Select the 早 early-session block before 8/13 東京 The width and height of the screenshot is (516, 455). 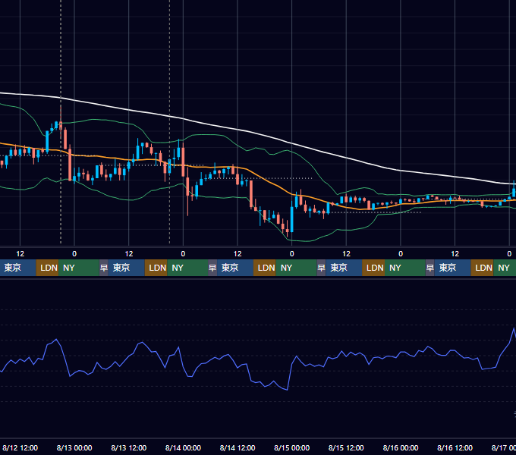(x=104, y=268)
